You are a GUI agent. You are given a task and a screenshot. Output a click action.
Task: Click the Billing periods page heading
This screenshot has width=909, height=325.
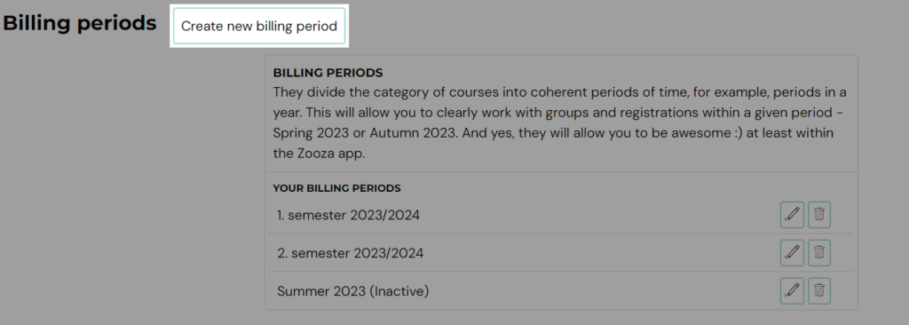click(x=80, y=23)
